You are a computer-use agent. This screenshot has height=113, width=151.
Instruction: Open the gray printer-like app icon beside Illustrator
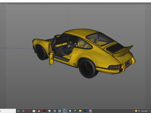49,111
